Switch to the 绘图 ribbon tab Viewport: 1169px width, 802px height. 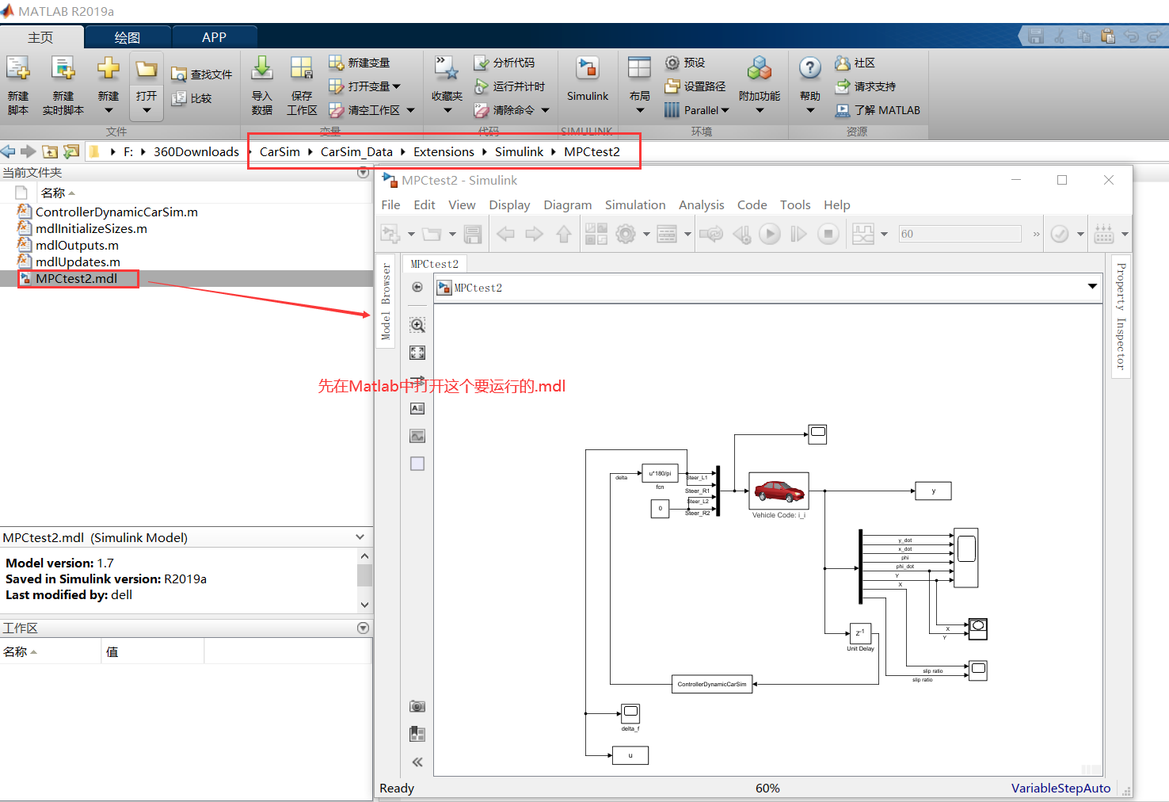point(127,36)
